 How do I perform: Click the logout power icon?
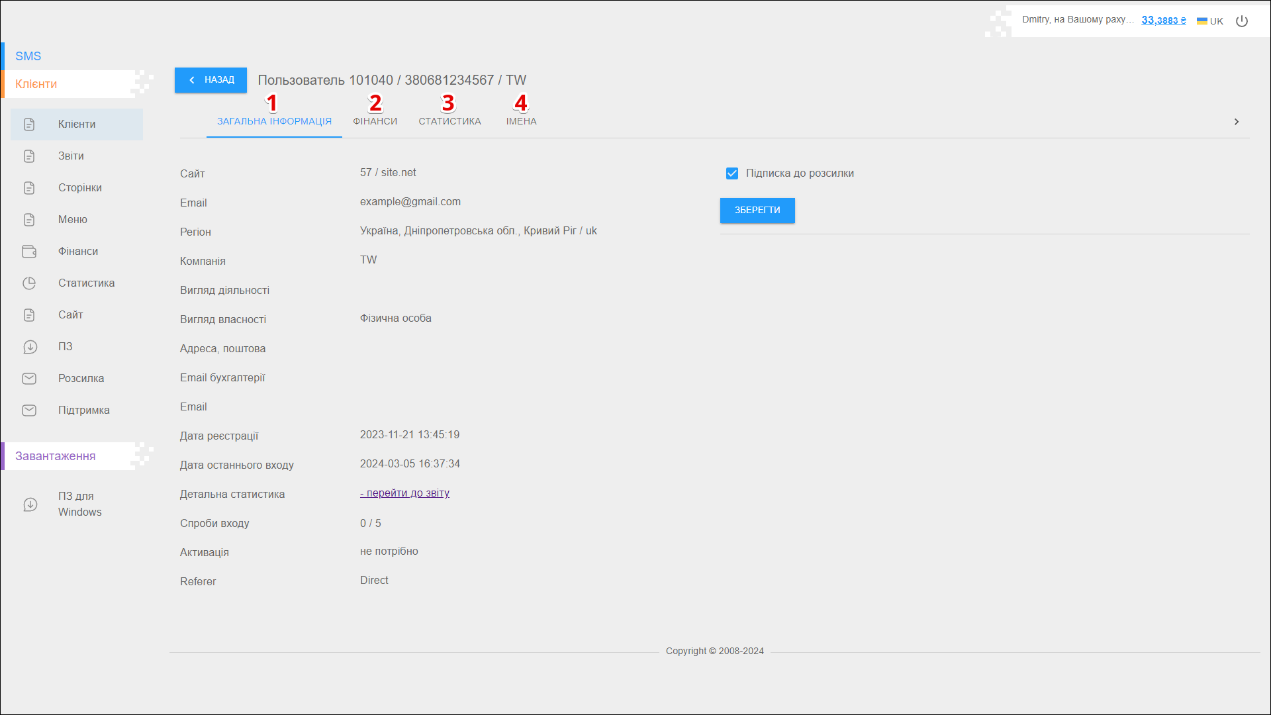click(x=1242, y=21)
